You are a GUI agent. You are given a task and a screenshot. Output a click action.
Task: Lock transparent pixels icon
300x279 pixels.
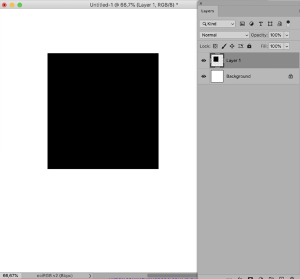pos(215,46)
